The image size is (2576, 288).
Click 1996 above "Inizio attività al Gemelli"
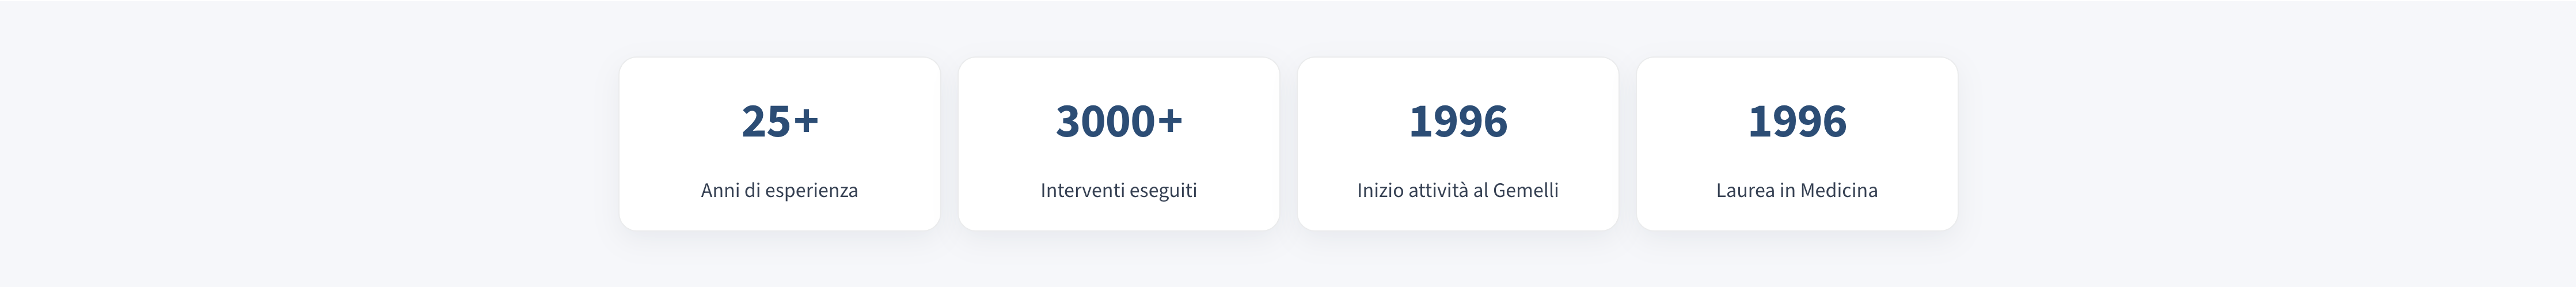point(1457,122)
